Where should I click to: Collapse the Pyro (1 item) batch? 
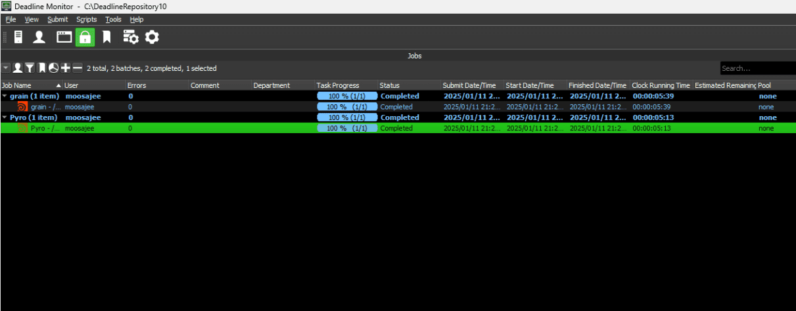(x=5, y=117)
